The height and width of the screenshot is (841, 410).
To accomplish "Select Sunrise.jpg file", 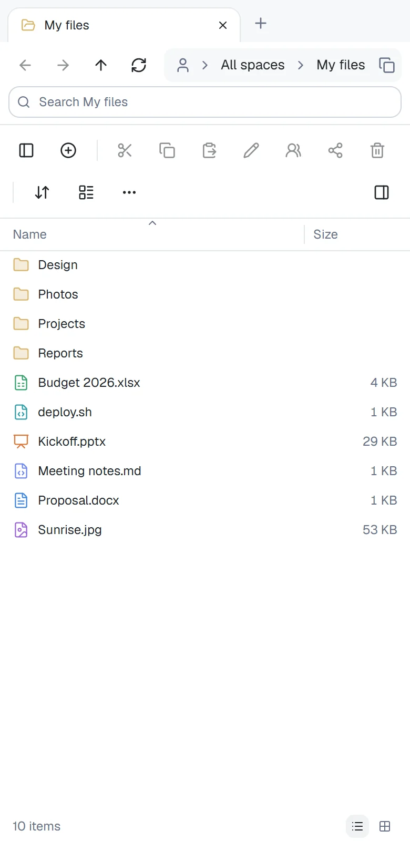I will coord(205,530).
